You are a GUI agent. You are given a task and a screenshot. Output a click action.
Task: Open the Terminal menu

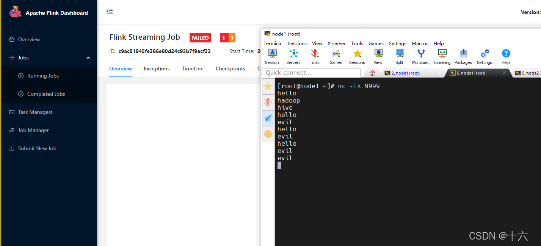click(273, 43)
